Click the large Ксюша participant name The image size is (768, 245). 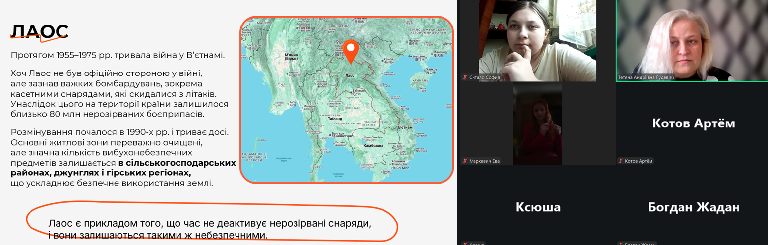[537, 207]
